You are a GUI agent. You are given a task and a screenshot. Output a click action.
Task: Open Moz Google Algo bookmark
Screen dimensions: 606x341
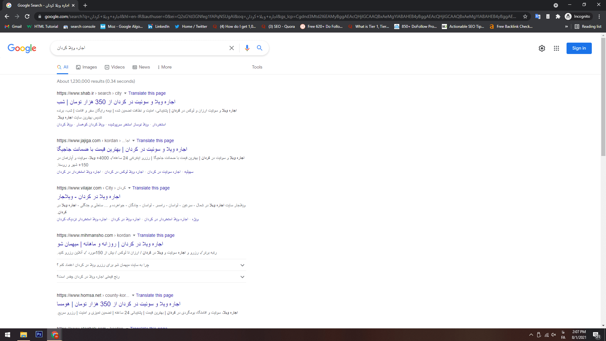tap(122, 27)
